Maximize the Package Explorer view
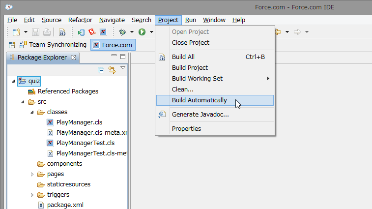 pyautogui.click(x=123, y=56)
